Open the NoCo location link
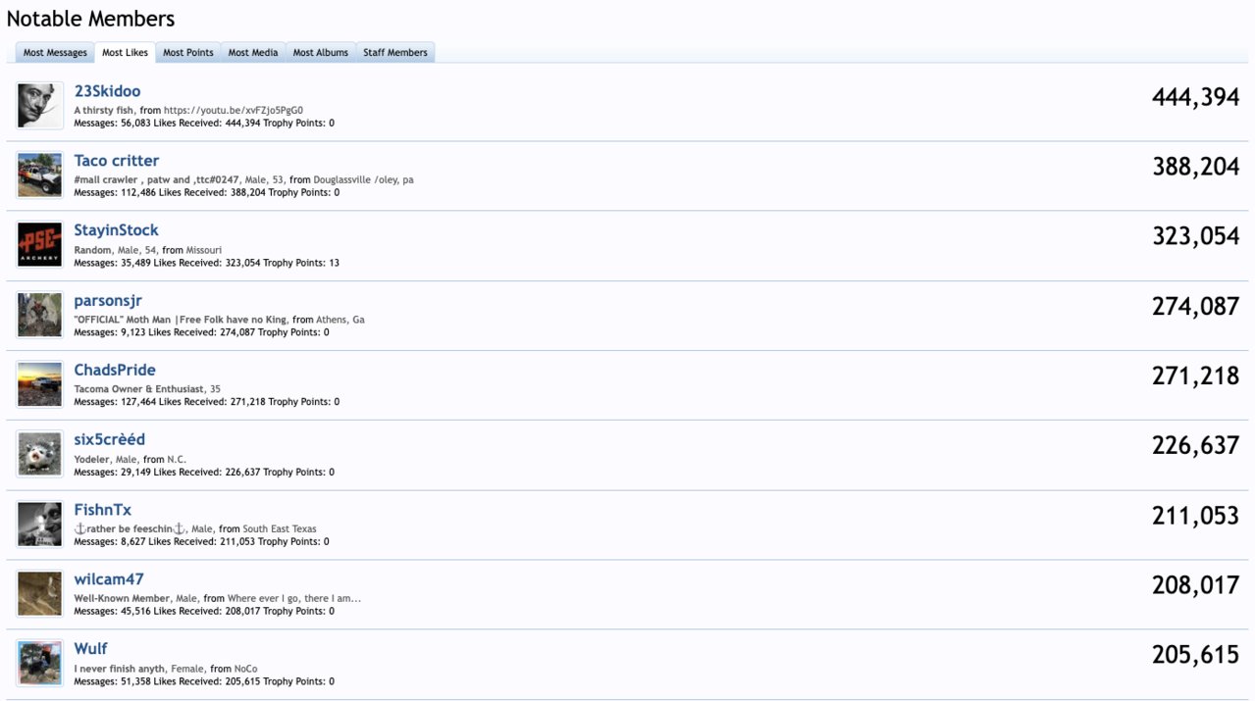 [x=245, y=670]
